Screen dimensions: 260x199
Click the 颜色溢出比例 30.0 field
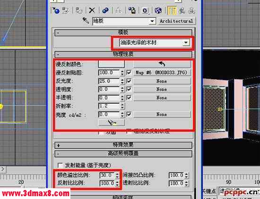click(x=107, y=175)
